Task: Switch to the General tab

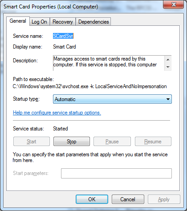Action: tap(18, 21)
